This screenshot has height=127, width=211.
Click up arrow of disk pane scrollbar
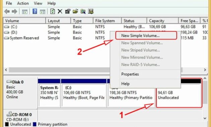(205, 79)
